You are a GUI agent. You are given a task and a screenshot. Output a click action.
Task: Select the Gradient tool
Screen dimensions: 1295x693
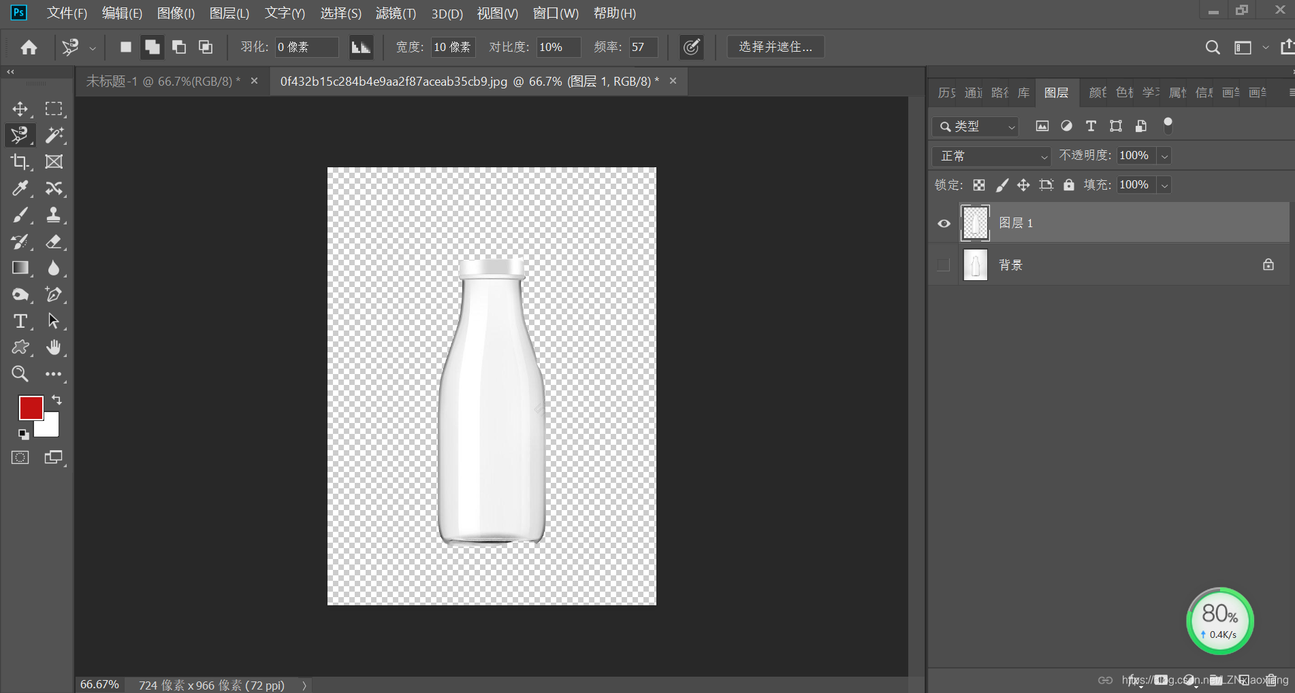coord(20,268)
